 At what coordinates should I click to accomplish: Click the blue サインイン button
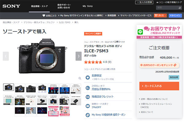click(x=175, y=15)
